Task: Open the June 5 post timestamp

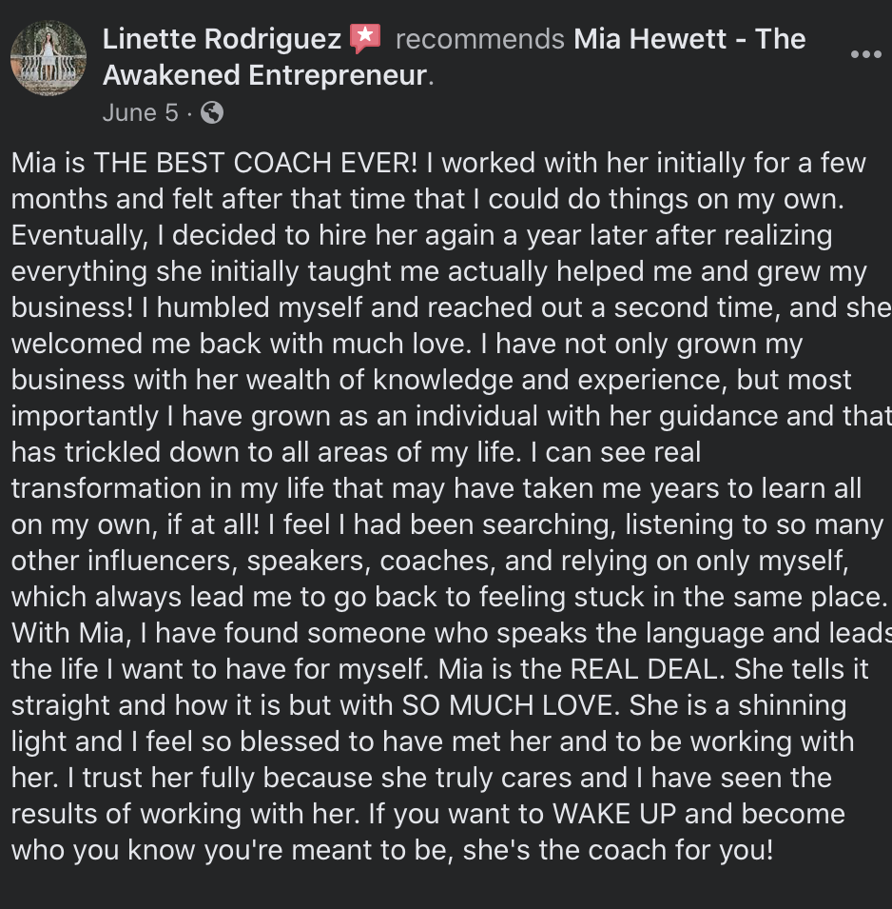Action: pos(140,112)
